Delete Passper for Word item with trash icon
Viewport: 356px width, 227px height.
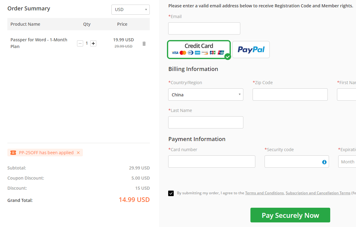tap(144, 43)
